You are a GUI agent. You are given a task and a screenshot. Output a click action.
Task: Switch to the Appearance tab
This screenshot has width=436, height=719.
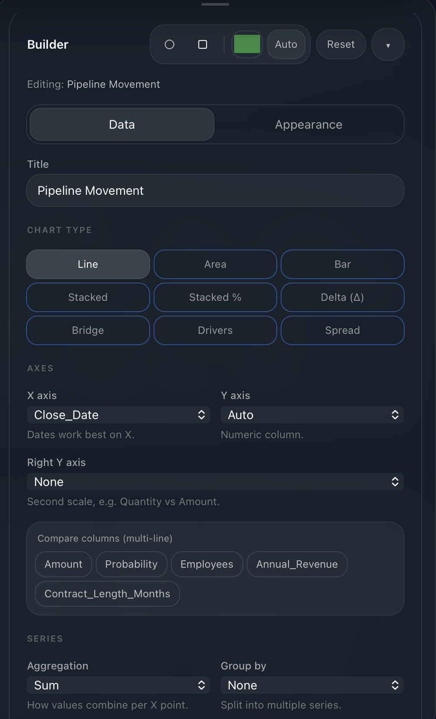[309, 125]
